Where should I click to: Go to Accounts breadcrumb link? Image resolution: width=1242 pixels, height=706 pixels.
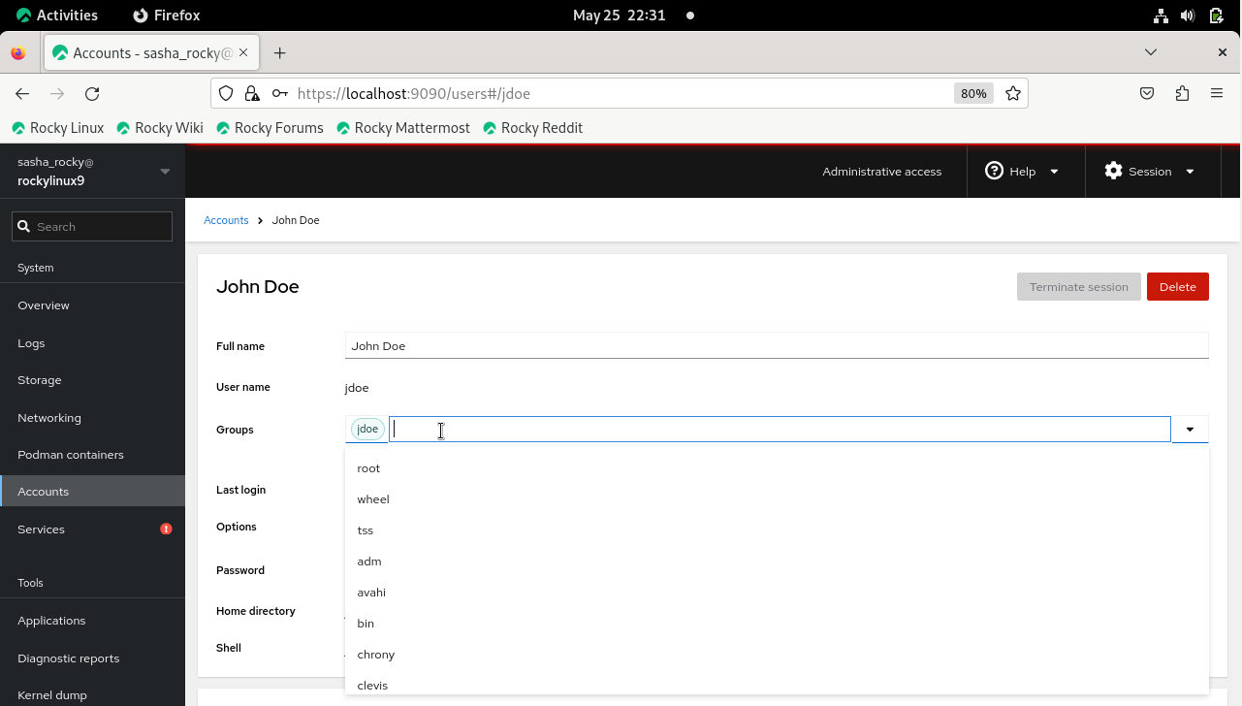coord(226,221)
